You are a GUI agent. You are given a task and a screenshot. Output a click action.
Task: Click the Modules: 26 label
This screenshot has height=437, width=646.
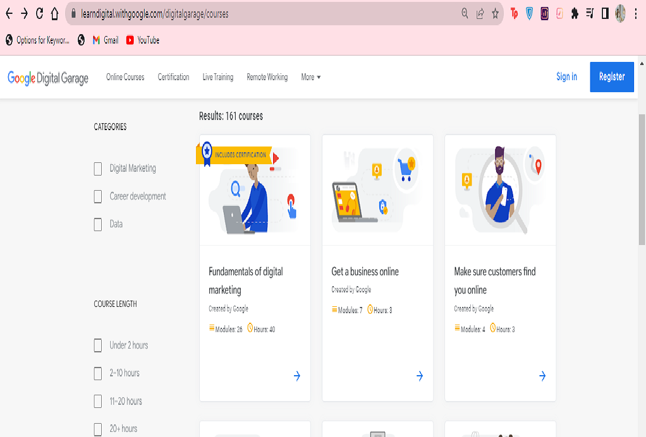click(x=226, y=329)
